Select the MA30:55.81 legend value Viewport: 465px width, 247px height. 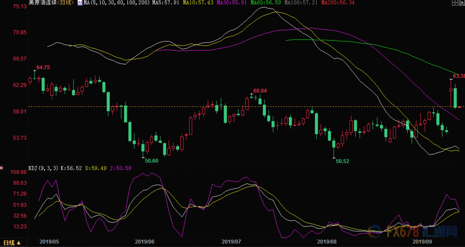tap(232, 3)
